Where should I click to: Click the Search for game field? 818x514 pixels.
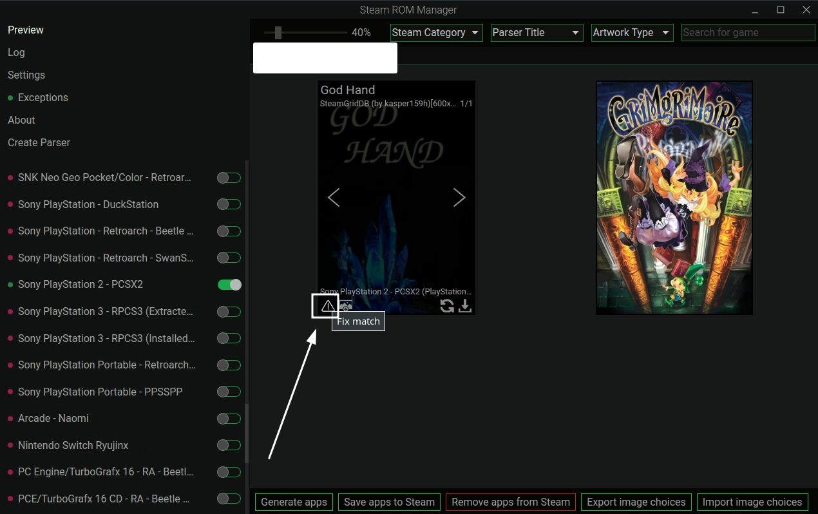click(748, 33)
